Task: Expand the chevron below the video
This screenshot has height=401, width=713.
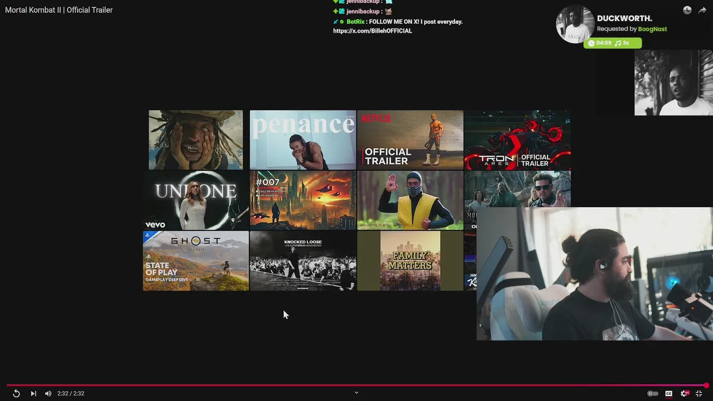Action: tap(356, 393)
